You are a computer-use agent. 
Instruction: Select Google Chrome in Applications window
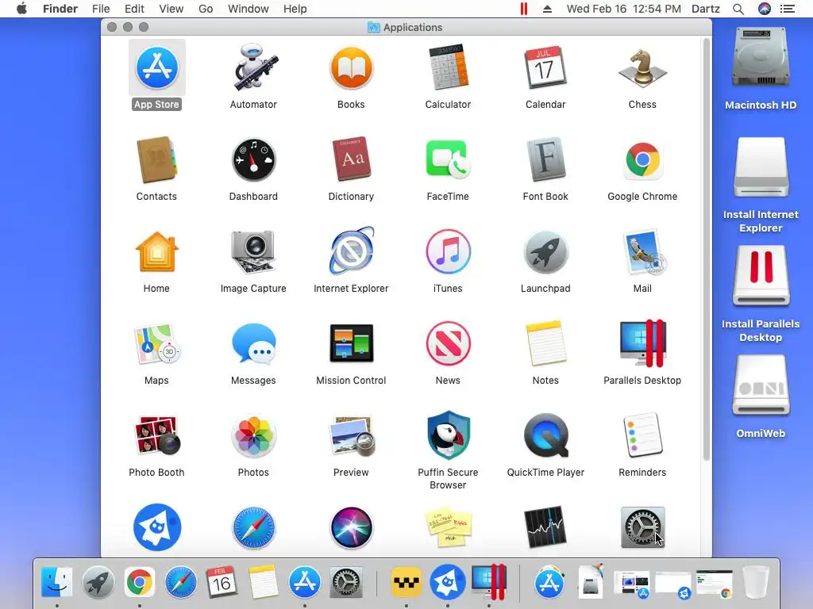click(x=642, y=159)
